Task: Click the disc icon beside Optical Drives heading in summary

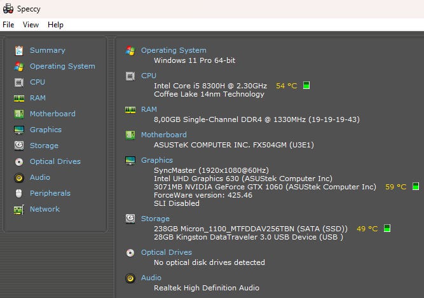Action: click(130, 253)
